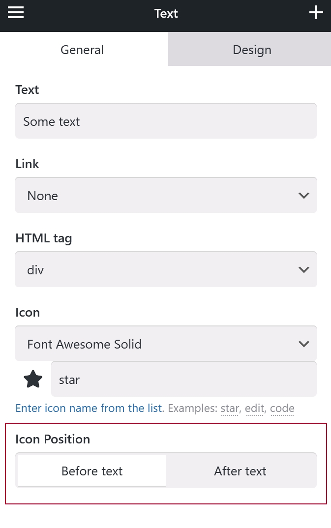This screenshot has width=331, height=528.
Task: Open 'Enter icon name from the list' link
Action: click(x=89, y=408)
